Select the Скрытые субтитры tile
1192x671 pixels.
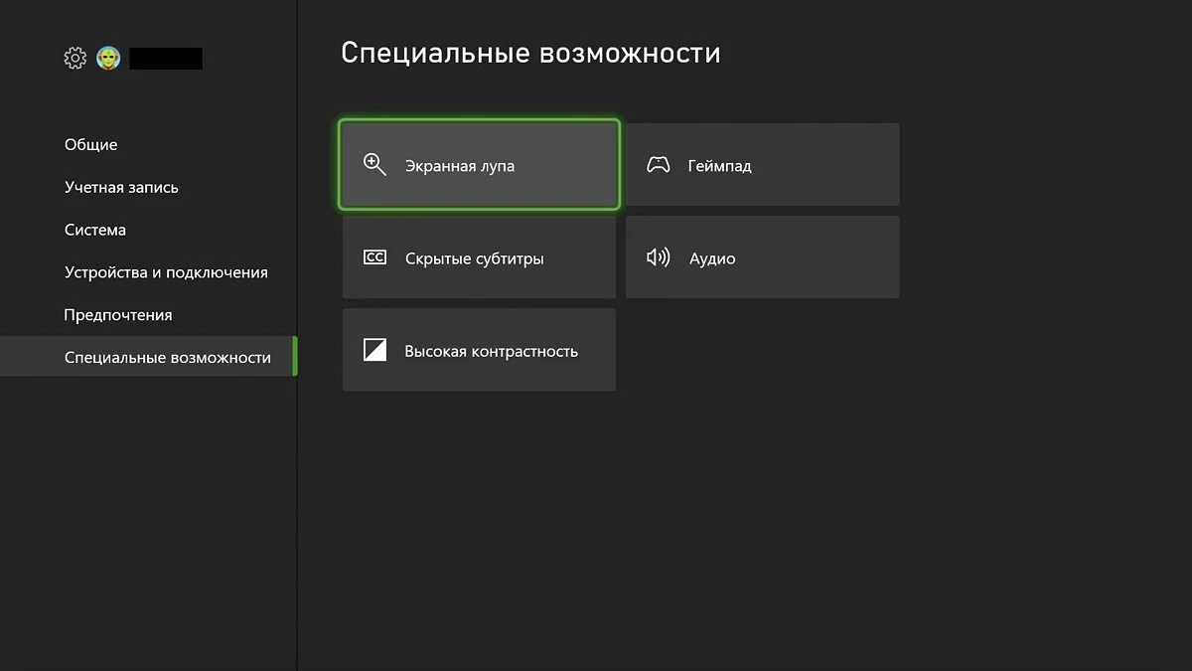(479, 257)
